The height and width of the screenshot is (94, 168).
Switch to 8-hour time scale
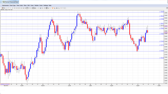(x=25, y=8)
